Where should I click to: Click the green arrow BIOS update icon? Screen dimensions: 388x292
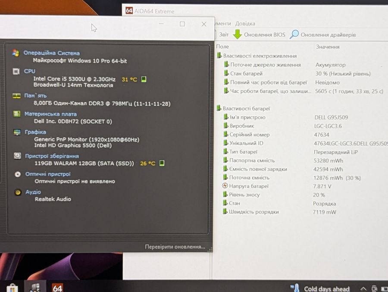coord(238,34)
